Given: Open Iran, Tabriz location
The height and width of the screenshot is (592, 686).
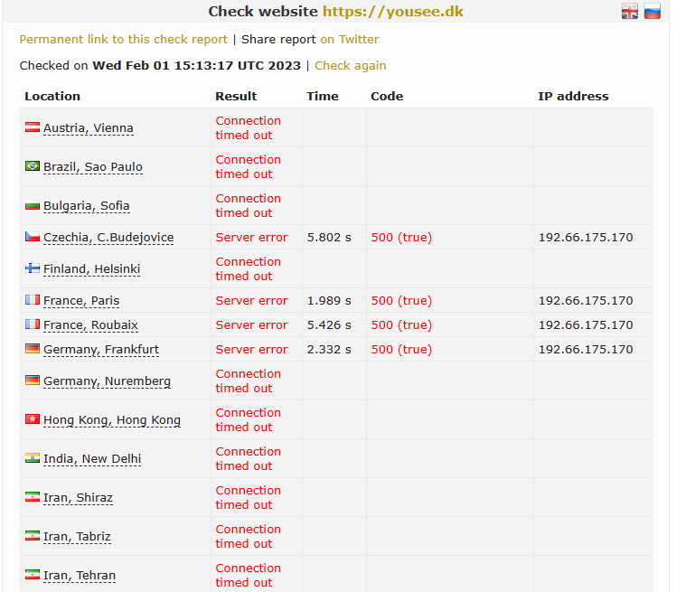Looking at the screenshot, I should pyautogui.click(x=77, y=537).
